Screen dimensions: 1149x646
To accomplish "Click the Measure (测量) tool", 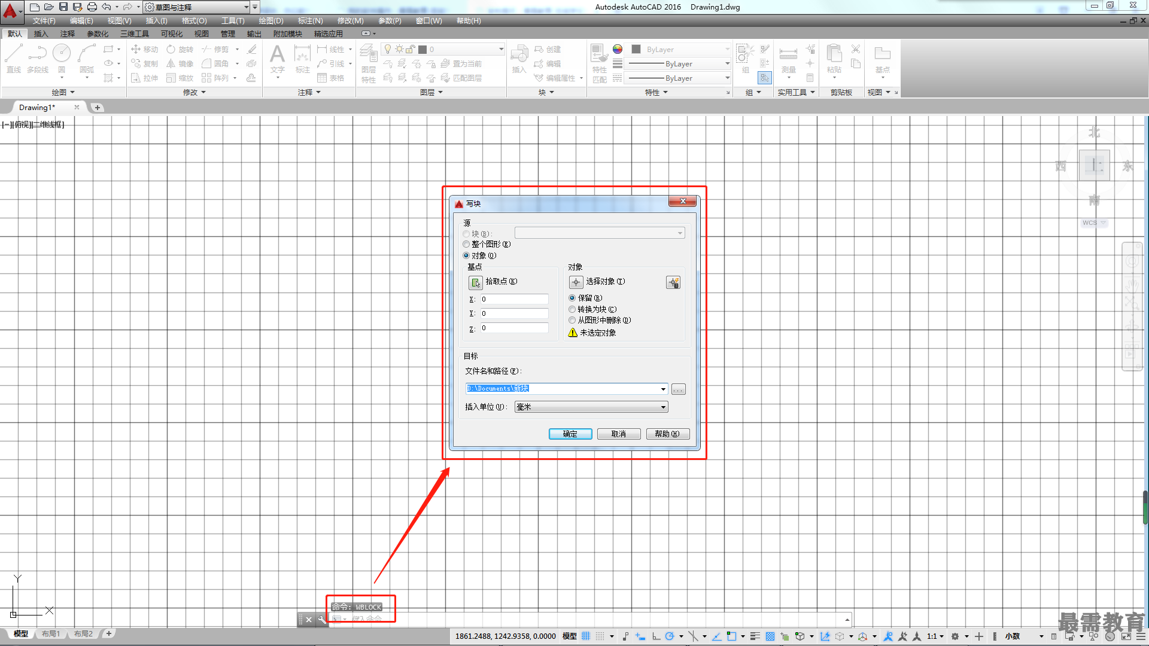I will [x=788, y=60].
